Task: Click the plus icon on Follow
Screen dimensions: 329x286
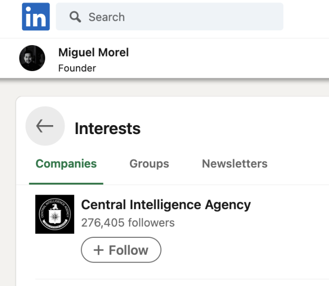Action: (98, 250)
